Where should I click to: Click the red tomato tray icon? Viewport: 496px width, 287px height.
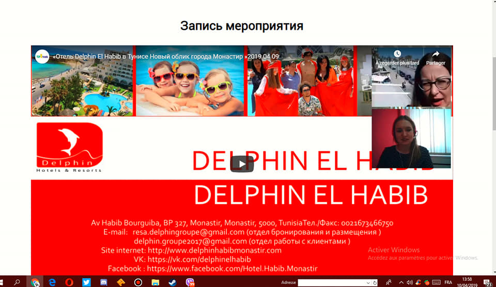pos(427,282)
